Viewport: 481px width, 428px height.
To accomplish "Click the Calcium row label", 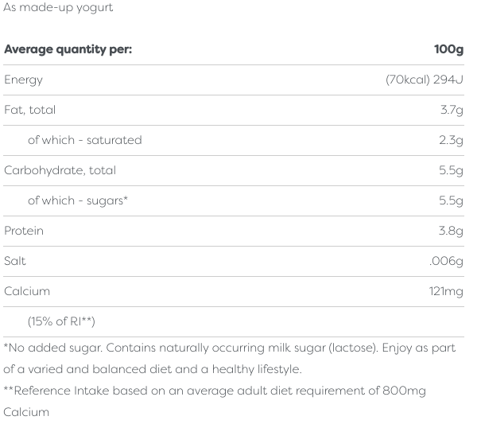I will point(27,291).
